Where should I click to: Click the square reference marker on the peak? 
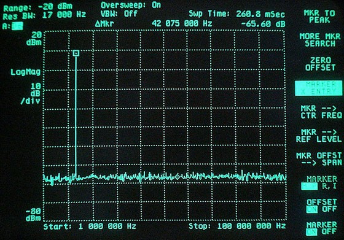(76, 53)
